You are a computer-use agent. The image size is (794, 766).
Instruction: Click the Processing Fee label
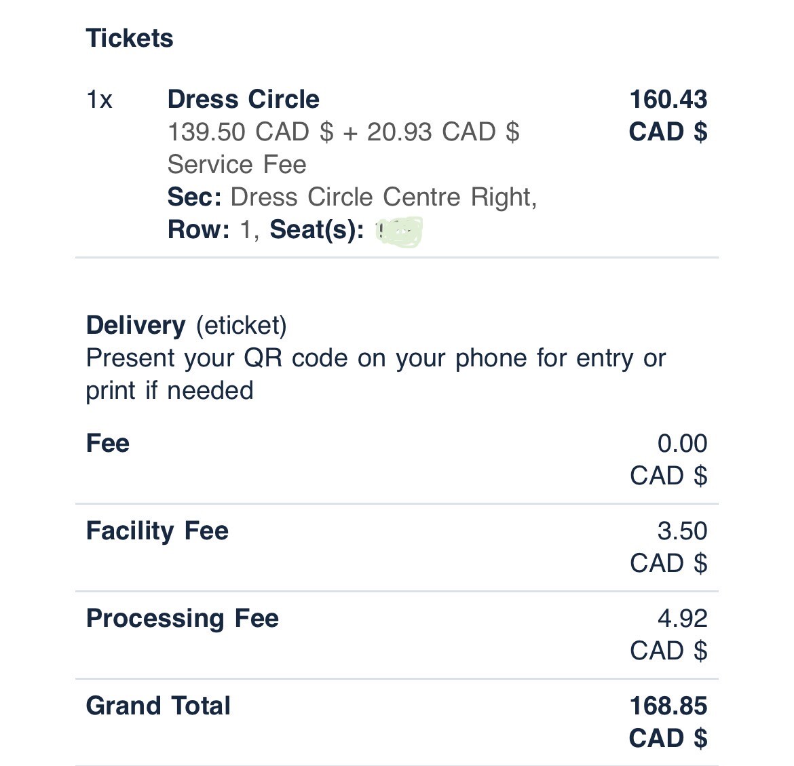coord(183,619)
